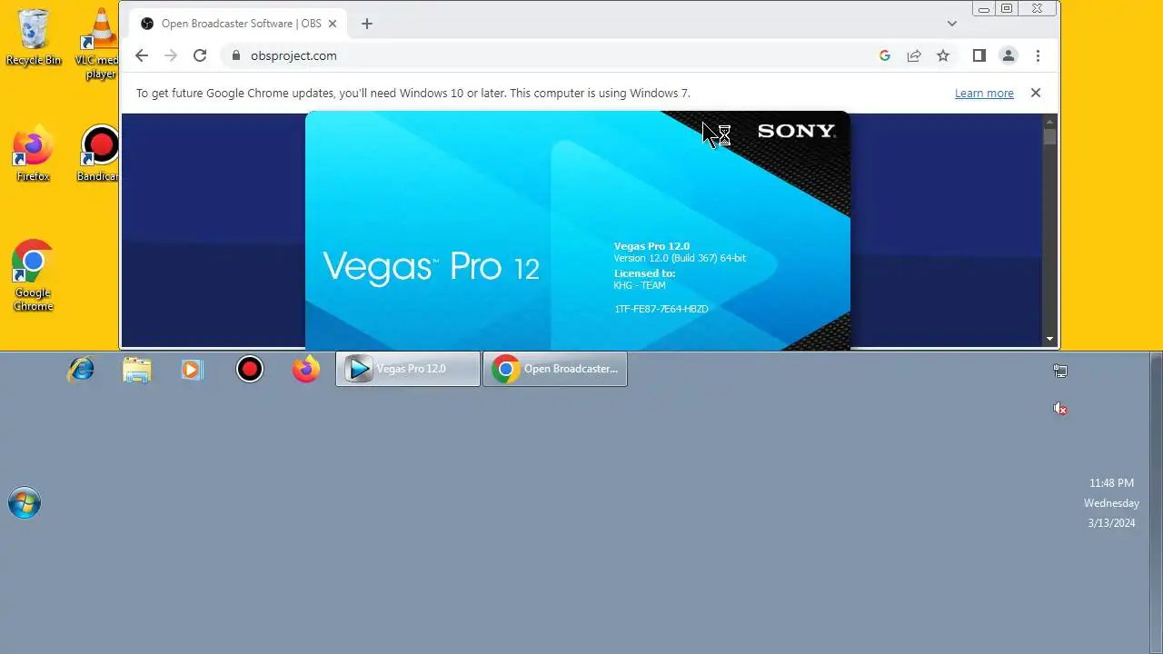Open a new Chrome tab with the plus button
1163x654 pixels.
tap(367, 24)
